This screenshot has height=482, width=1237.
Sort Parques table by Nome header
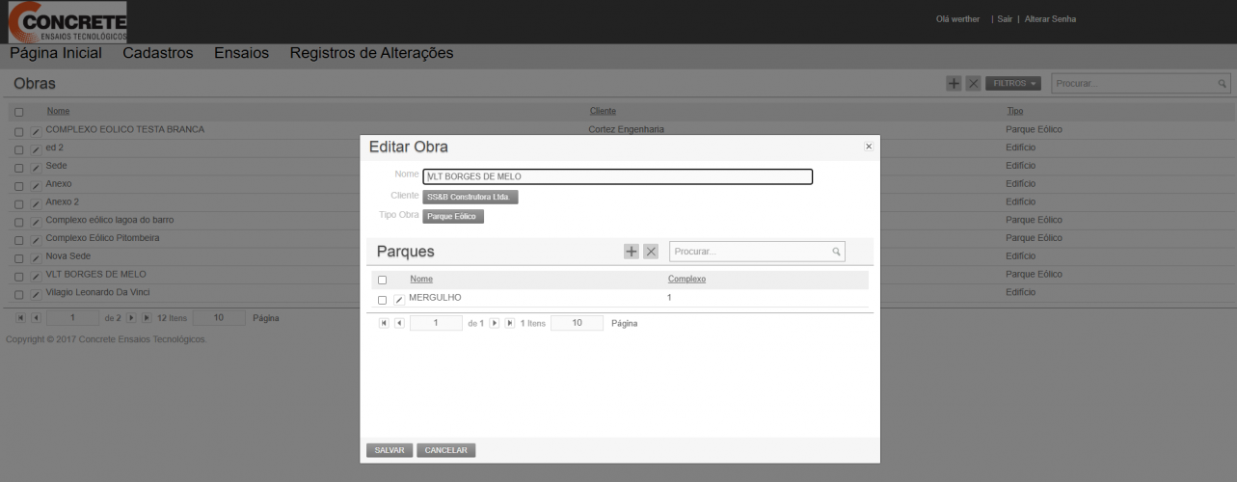click(x=421, y=279)
